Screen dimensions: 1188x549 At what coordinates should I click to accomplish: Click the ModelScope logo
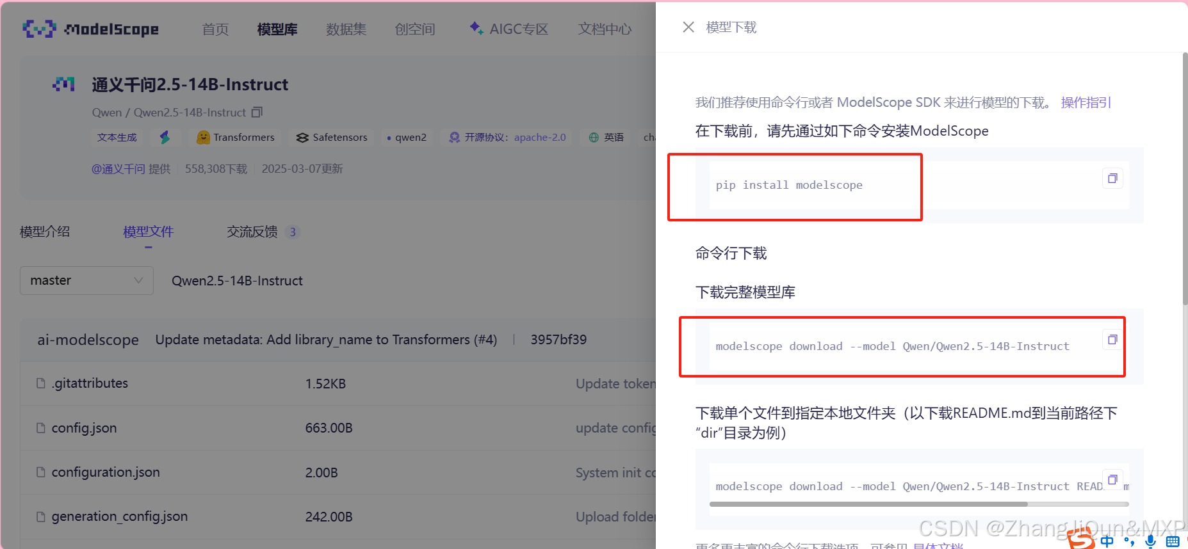90,29
